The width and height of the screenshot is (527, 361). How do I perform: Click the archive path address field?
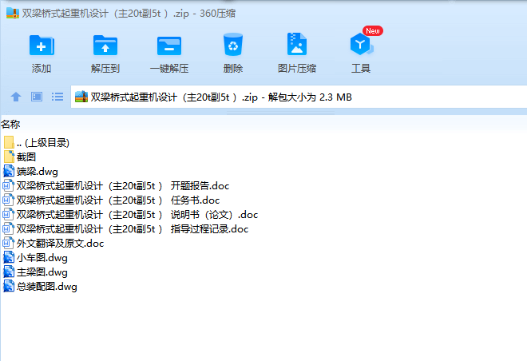[299, 97]
